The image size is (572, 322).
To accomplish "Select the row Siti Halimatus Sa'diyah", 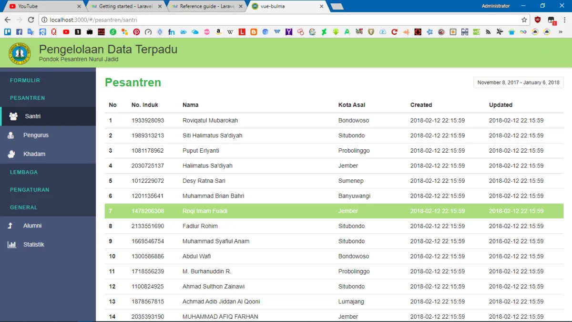I will click(334, 136).
